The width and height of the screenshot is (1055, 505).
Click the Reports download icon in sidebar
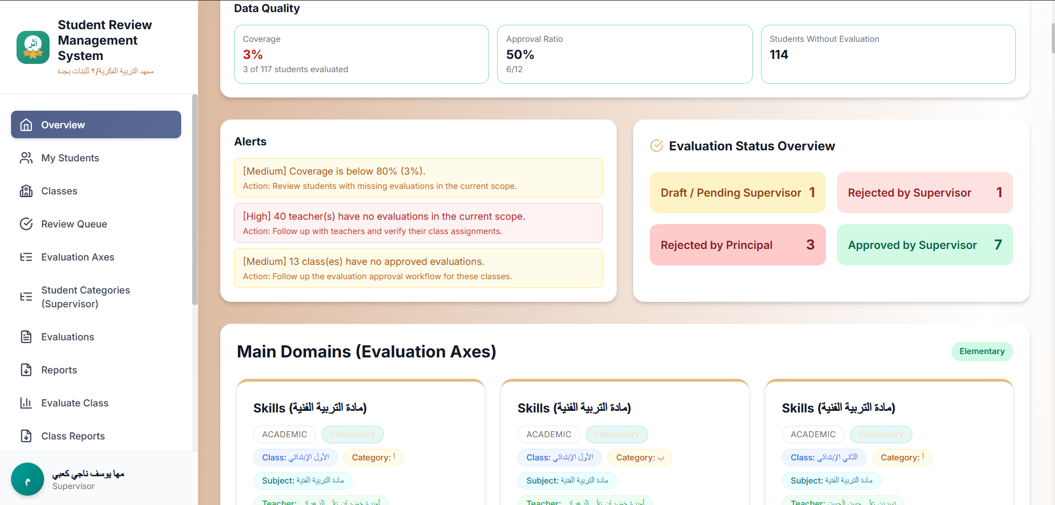(26, 370)
